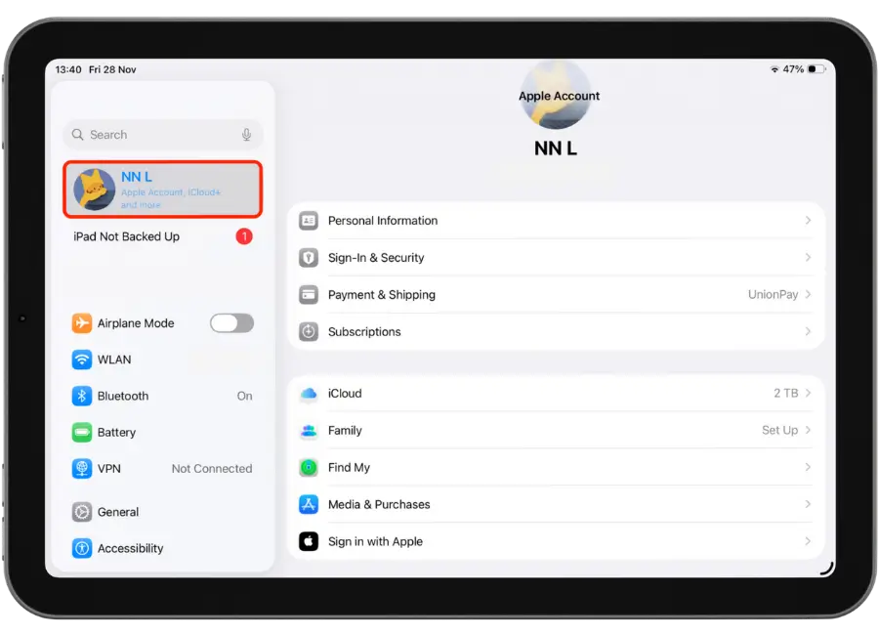
Task: Toggle the Airplane Mode switch
Action: tap(231, 323)
